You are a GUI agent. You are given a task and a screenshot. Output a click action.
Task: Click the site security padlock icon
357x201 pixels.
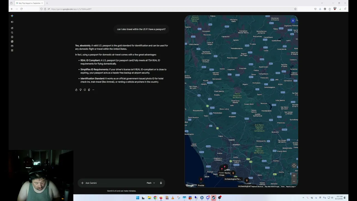(x=45, y=9)
